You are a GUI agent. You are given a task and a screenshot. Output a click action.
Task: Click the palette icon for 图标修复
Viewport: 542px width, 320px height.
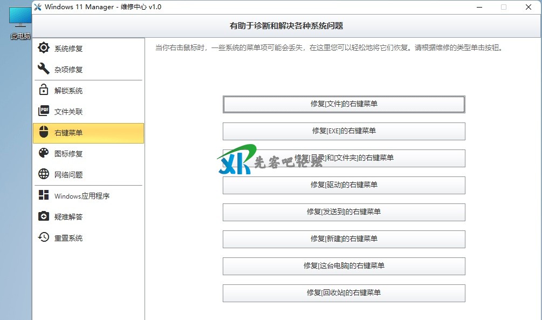pyautogui.click(x=44, y=153)
